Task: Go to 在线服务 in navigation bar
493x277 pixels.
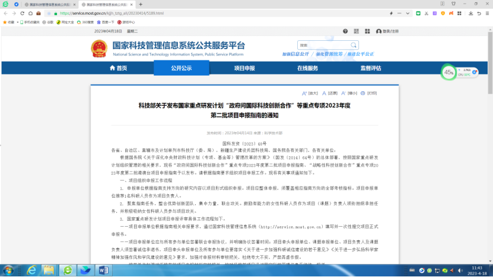Action: click(x=307, y=68)
